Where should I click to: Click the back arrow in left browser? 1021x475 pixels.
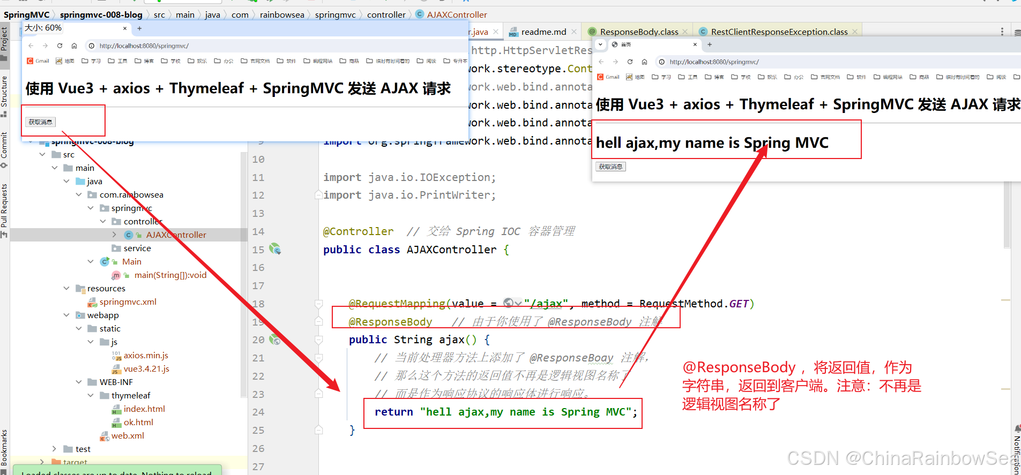(31, 46)
